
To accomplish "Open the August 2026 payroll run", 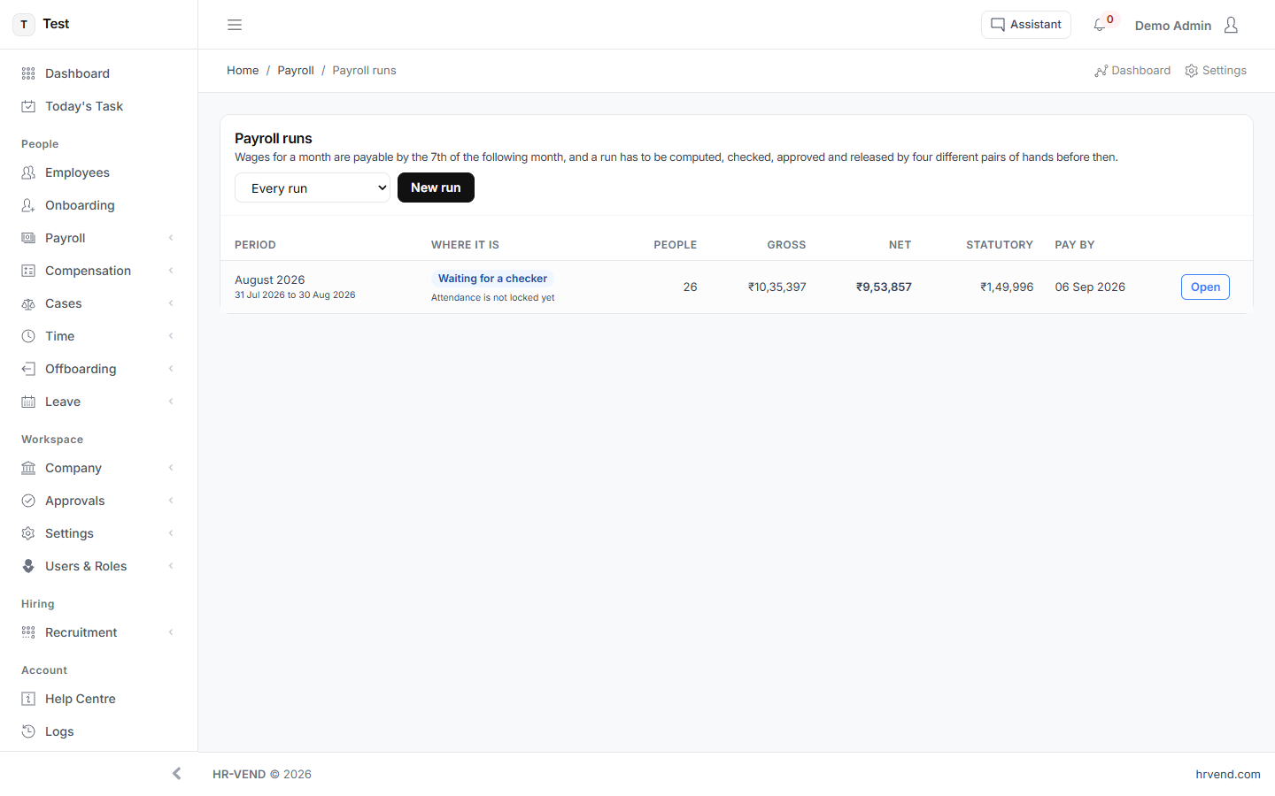I will point(1205,287).
